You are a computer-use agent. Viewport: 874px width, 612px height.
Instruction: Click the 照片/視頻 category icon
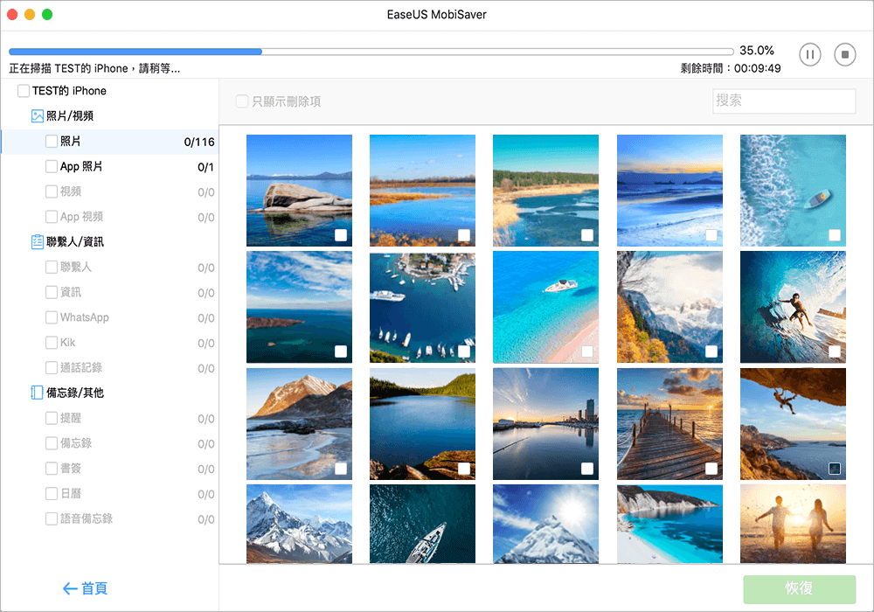[38, 115]
